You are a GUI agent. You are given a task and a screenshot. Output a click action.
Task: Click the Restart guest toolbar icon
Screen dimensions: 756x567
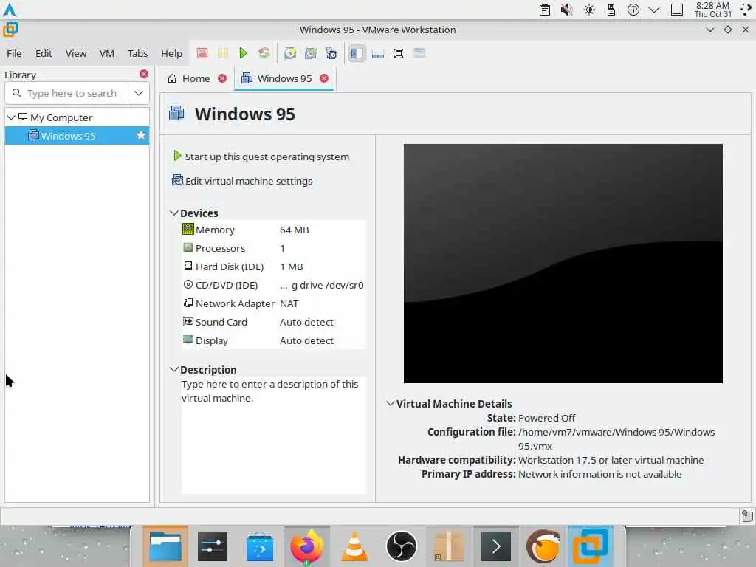point(264,53)
